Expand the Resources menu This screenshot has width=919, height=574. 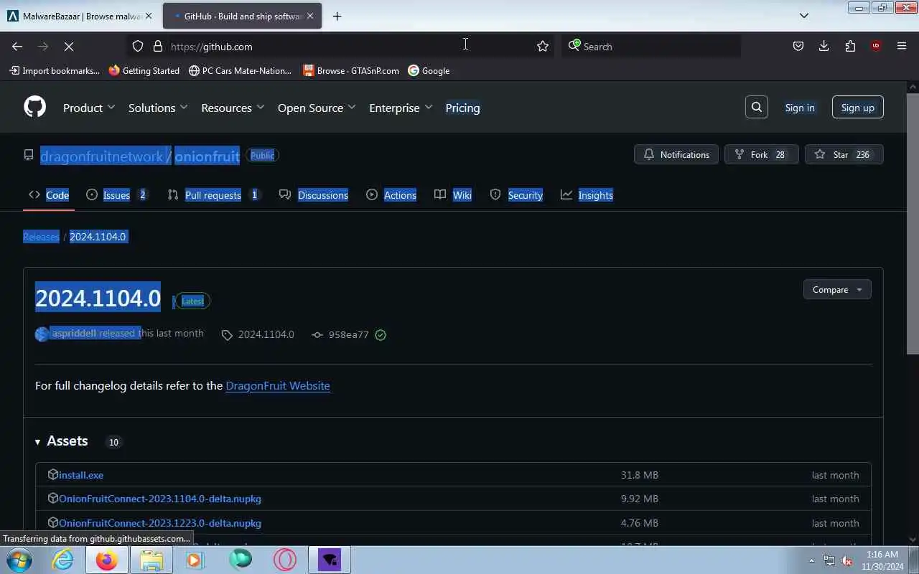[233, 108]
